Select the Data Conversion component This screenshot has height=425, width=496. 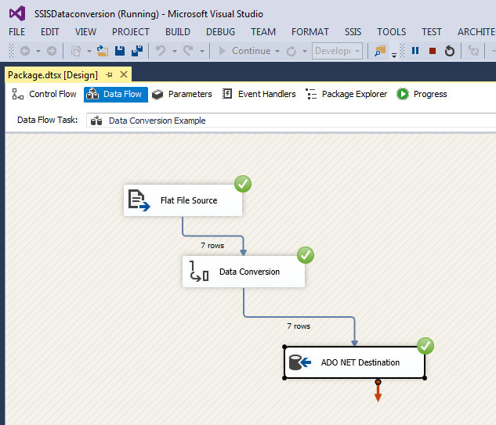coord(244,272)
